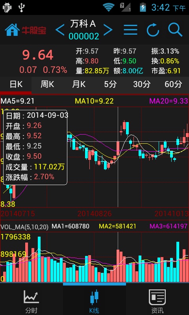The height and width of the screenshot is (315, 189).
Task: Switch to the 日K tab
Action: tap(16, 84)
